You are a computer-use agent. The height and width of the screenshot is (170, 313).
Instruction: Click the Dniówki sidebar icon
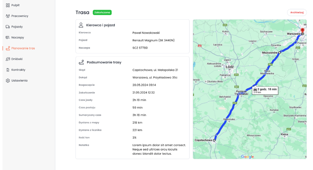[8, 59]
